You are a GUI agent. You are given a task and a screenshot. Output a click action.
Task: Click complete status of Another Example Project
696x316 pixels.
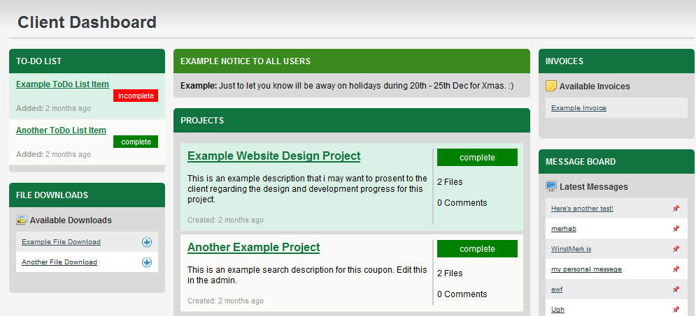pos(477,249)
